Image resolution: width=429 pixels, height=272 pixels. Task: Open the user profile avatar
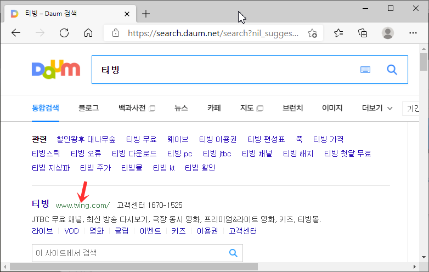tap(388, 33)
